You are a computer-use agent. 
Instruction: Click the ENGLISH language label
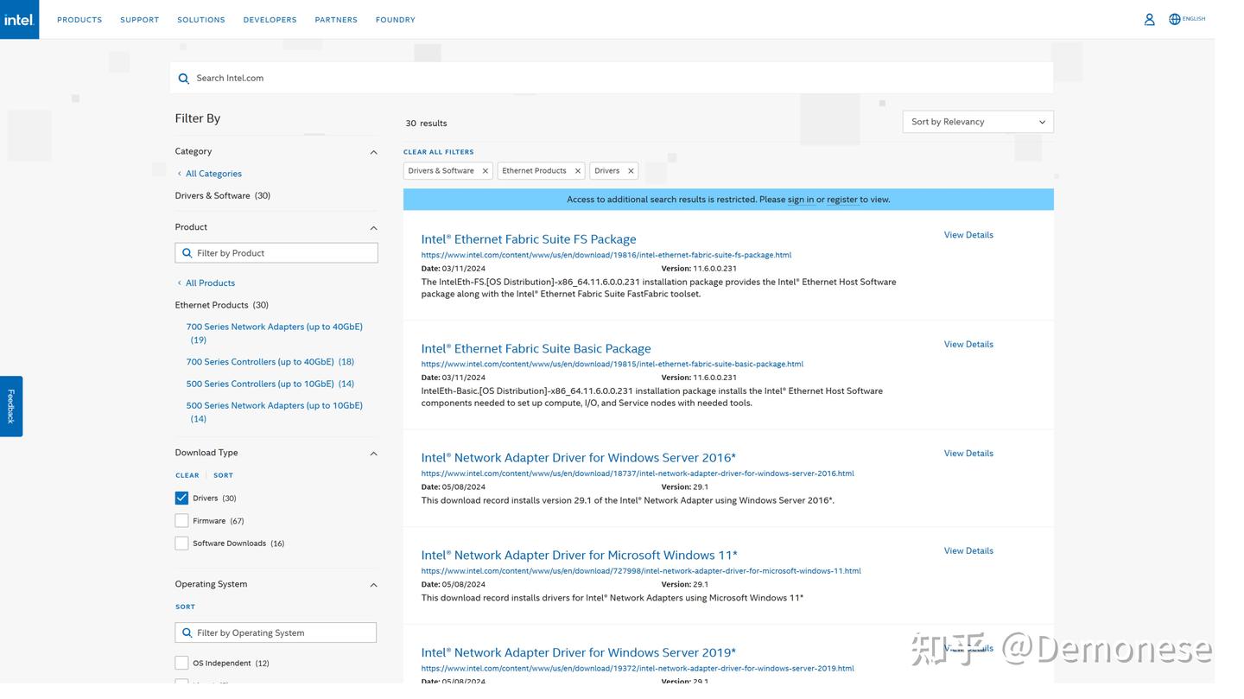tap(1194, 19)
